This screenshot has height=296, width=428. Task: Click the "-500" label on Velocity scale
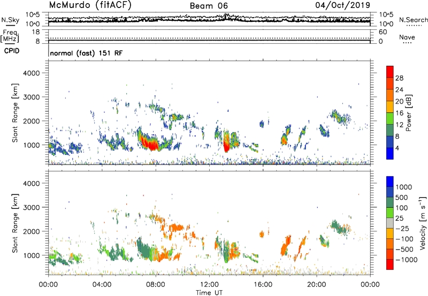pos(404,250)
